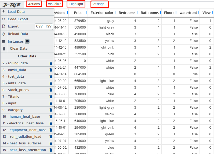Open Floors column menu dots

point(176,13)
